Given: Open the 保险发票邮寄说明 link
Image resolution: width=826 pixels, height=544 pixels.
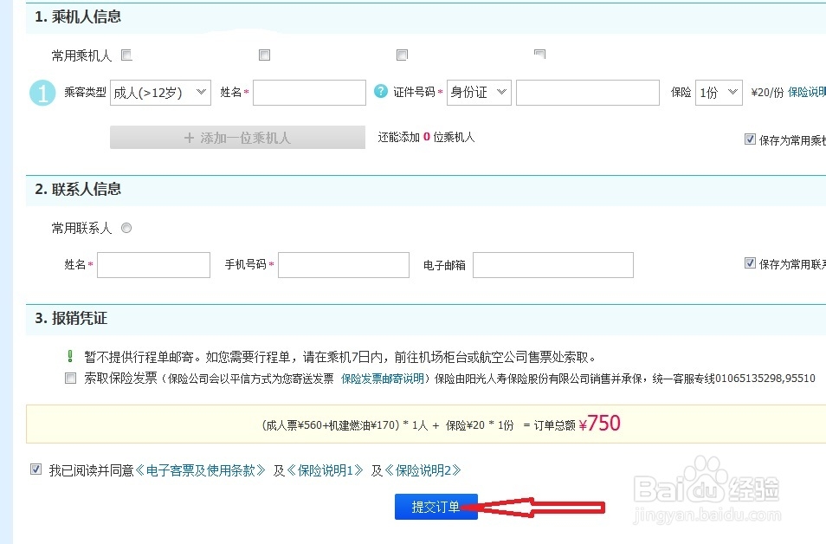Looking at the screenshot, I should pos(383,379).
